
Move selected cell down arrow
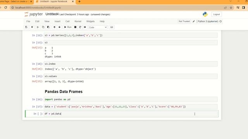click(59, 27)
